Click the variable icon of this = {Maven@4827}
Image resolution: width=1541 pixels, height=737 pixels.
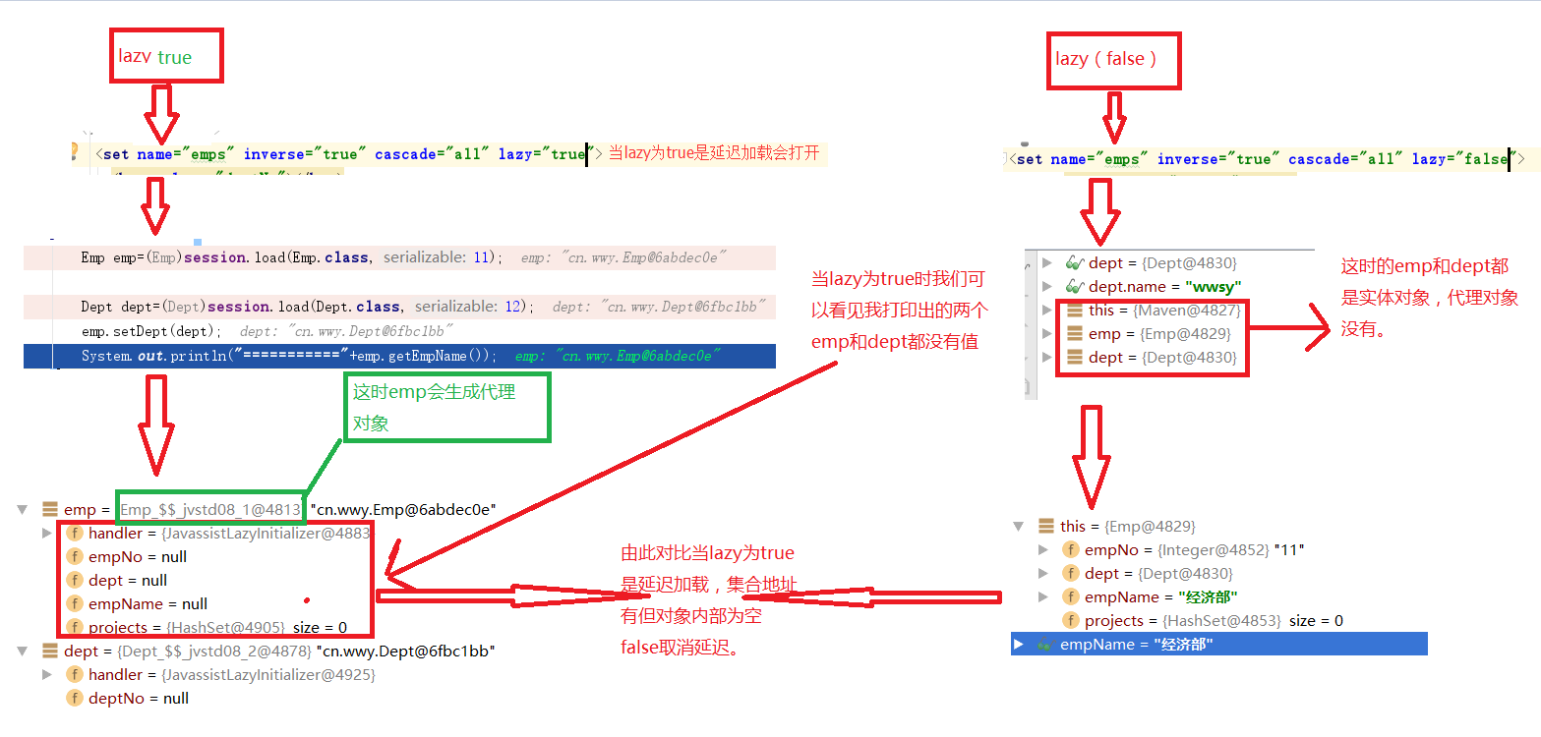coord(1075,310)
